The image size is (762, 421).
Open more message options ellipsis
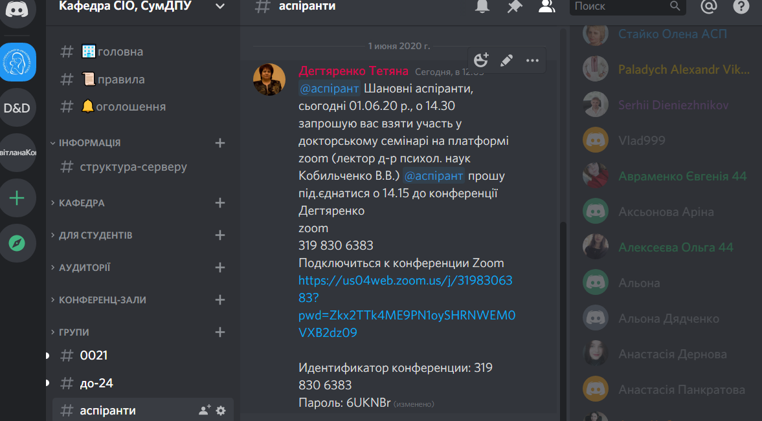(533, 61)
